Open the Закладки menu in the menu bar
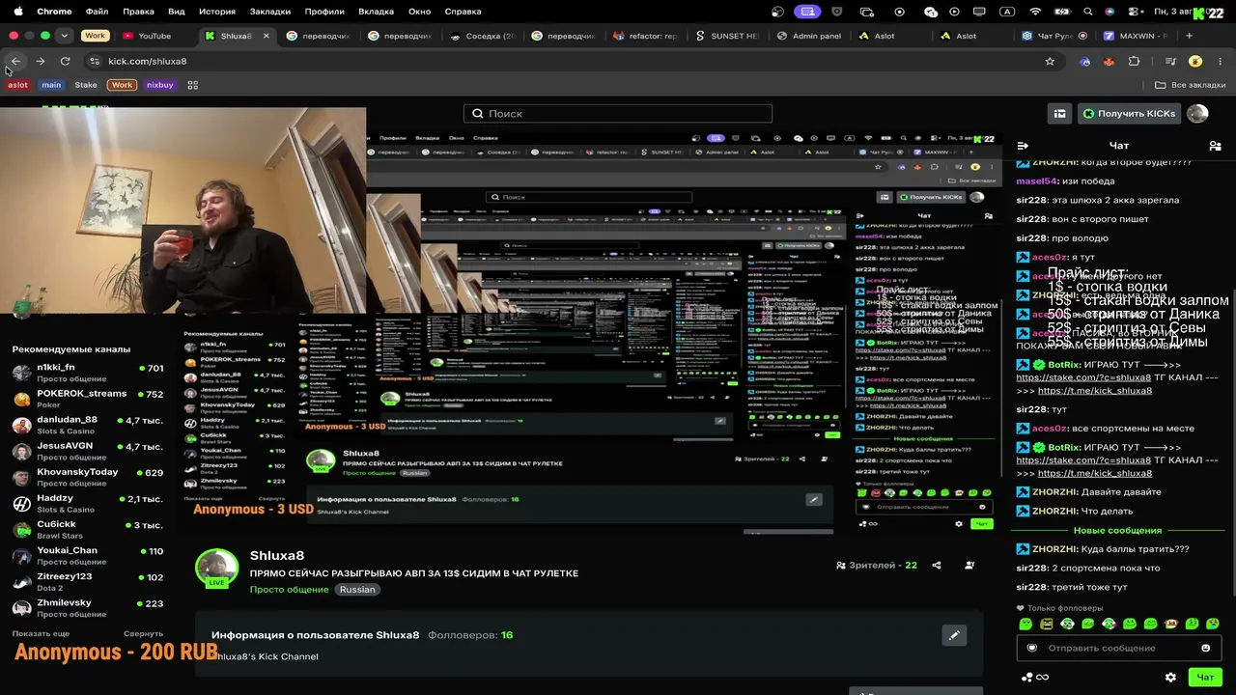Viewport: 1236px width, 695px height. pos(270,12)
